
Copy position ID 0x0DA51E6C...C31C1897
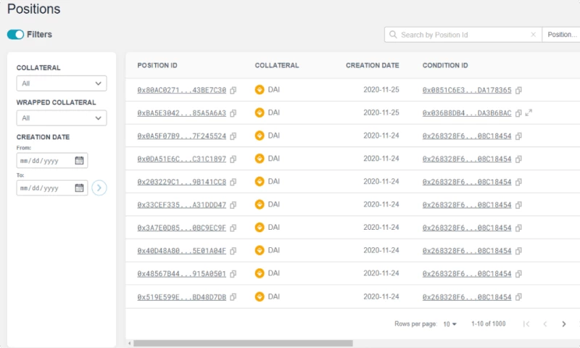tap(233, 159)
